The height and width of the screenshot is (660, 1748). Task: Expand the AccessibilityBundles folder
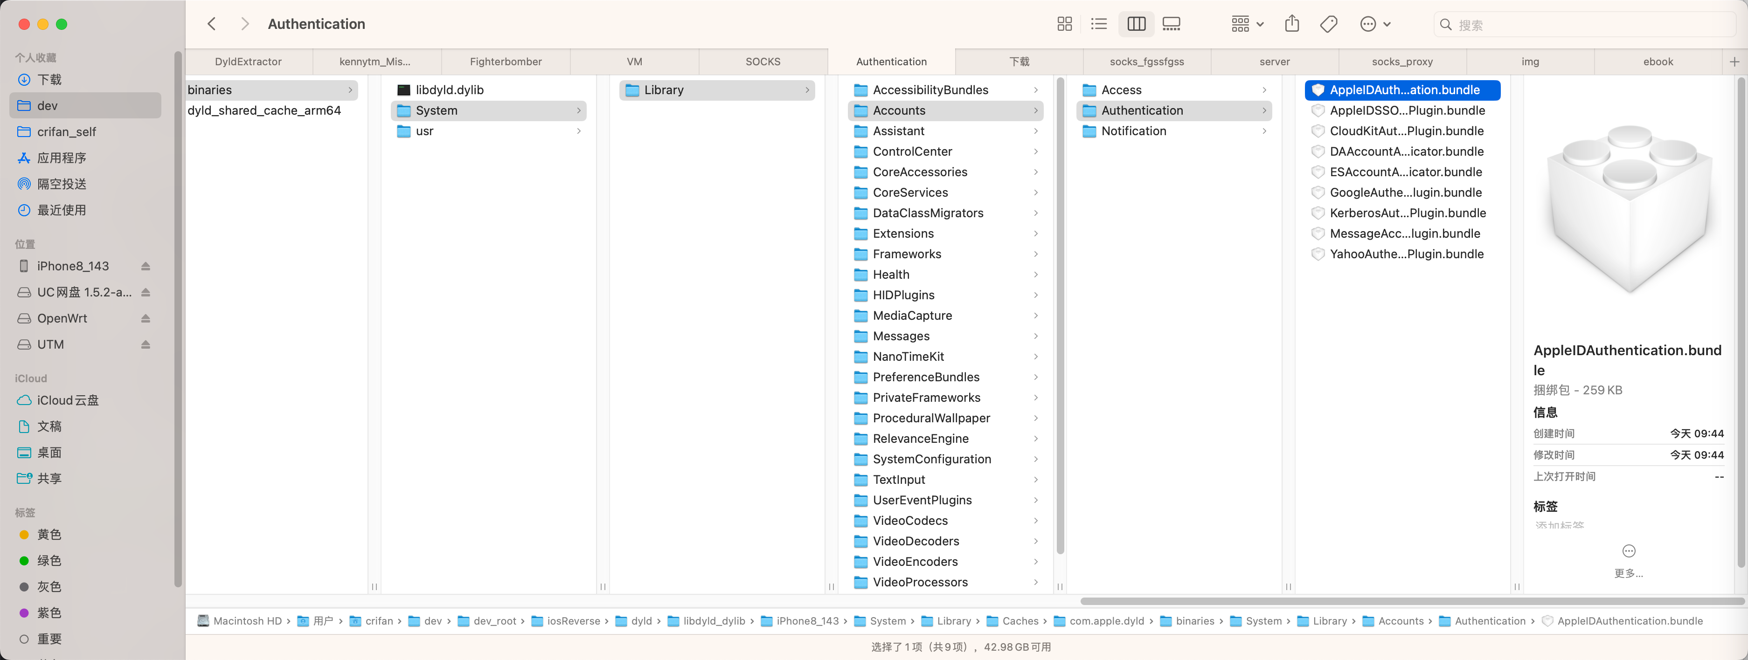[x=1036, y=90]
